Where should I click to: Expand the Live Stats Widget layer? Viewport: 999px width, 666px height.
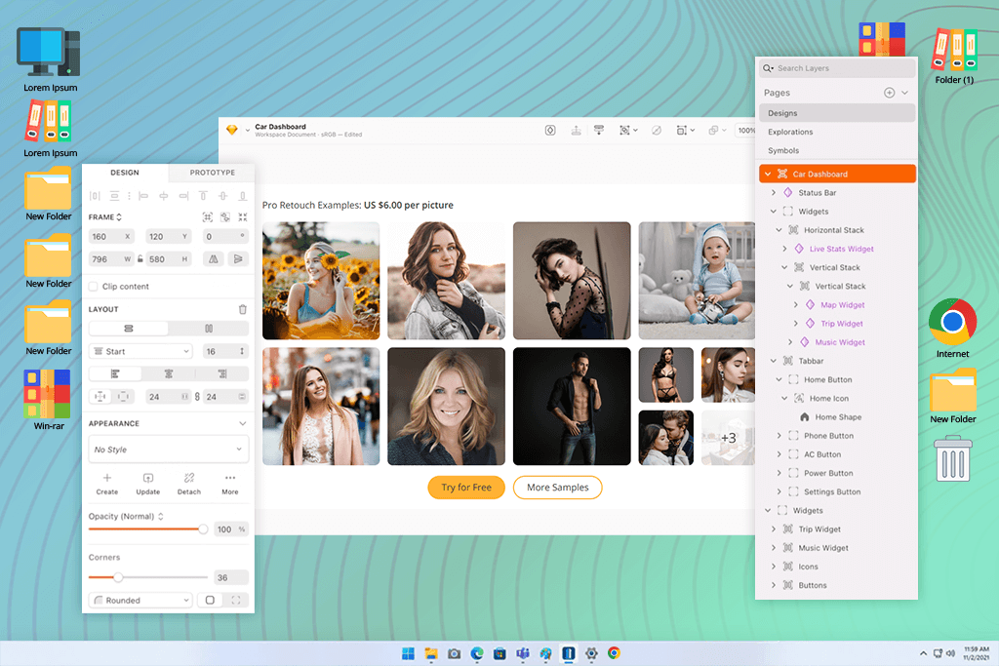point(785,249)
